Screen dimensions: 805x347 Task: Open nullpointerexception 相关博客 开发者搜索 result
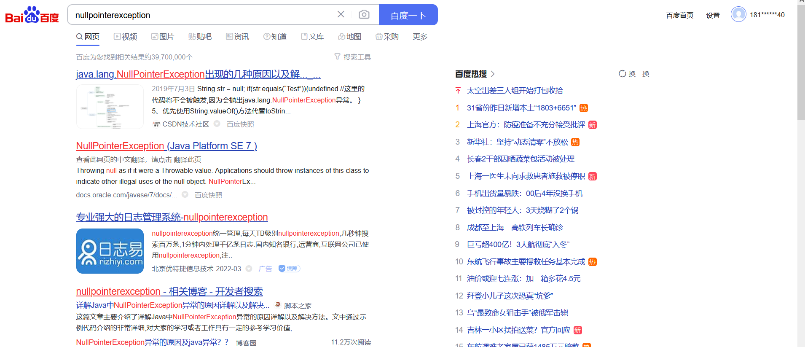click(169, 291)
